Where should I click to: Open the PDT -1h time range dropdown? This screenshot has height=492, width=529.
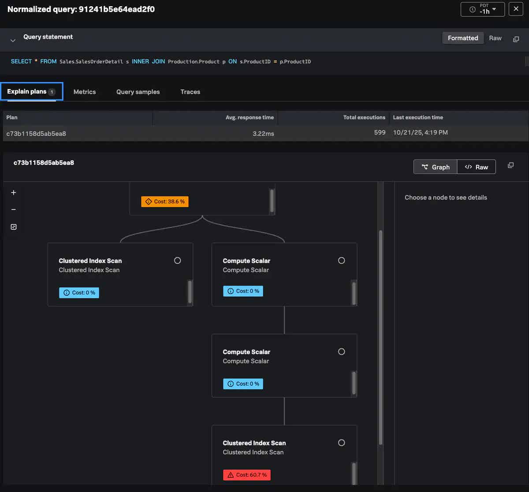point(482,9)
